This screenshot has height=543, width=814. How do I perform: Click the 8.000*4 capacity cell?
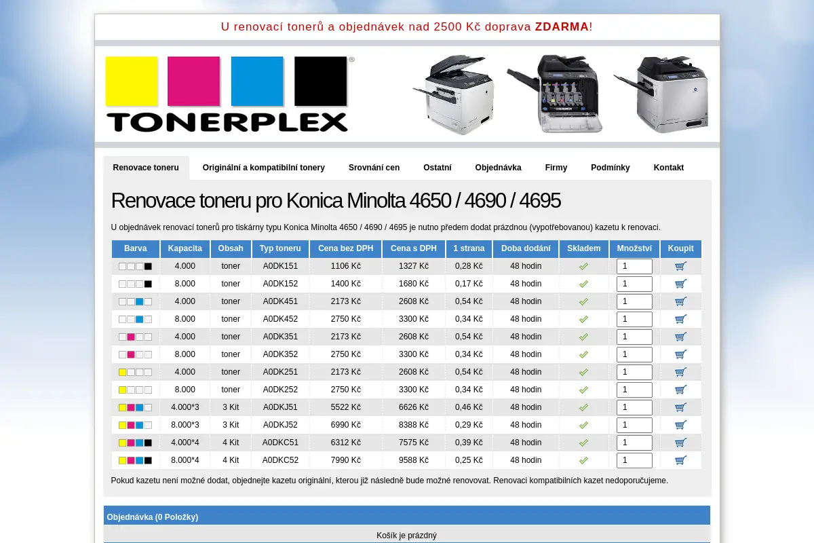(x=185, y=460)
